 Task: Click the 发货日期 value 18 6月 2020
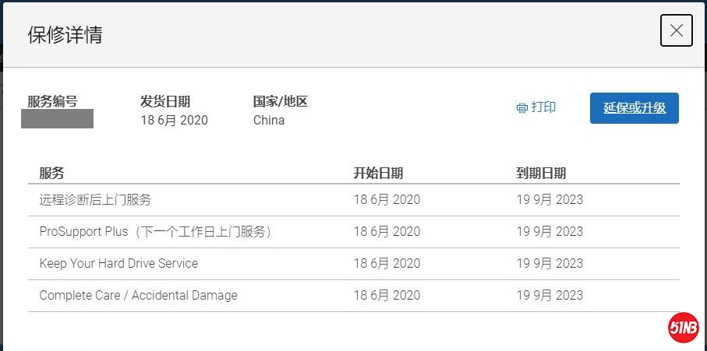click(x=174, y=120)
